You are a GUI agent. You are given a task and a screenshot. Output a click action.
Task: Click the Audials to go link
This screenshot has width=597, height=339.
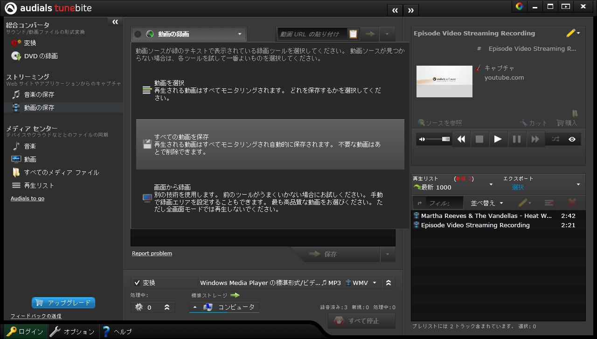28,198
